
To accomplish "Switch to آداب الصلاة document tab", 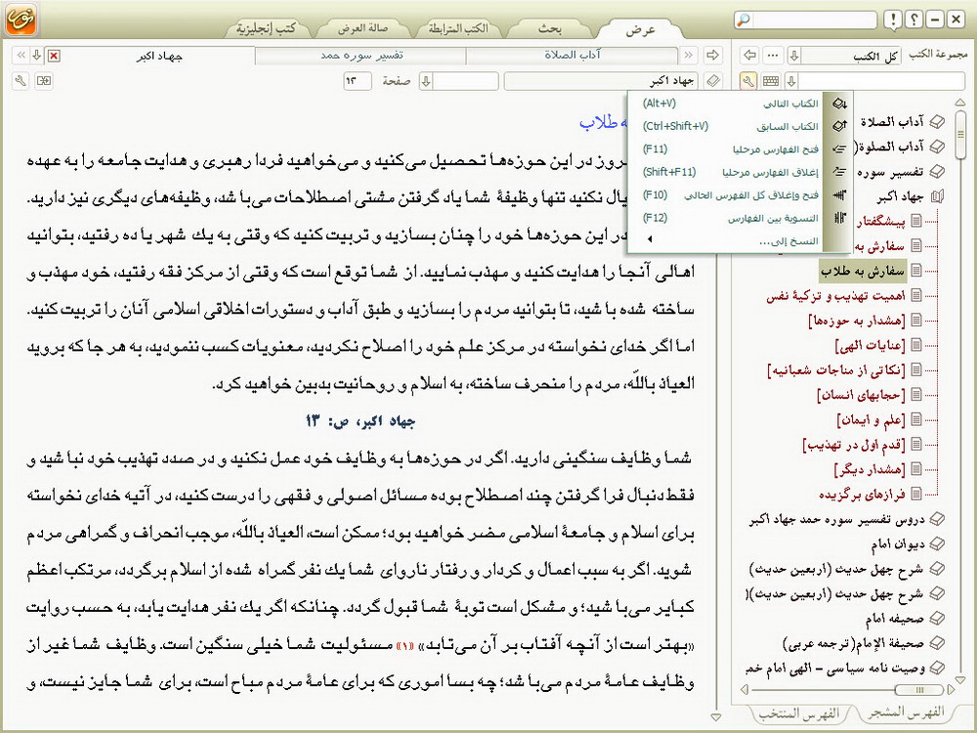I will (x=572, y=56).
